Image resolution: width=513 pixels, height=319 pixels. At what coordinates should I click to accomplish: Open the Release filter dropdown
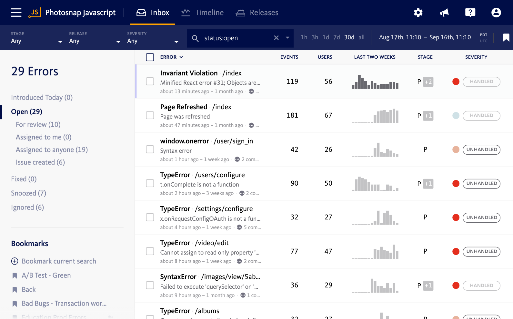tap(95, 38)
